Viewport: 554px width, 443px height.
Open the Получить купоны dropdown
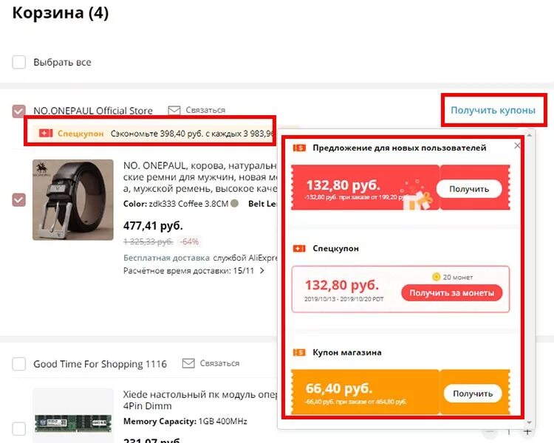click(493, 111)
